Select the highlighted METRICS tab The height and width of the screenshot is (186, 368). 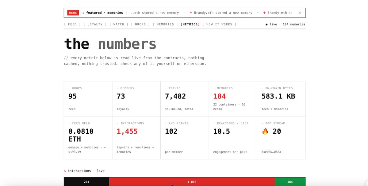coord(190,24)
